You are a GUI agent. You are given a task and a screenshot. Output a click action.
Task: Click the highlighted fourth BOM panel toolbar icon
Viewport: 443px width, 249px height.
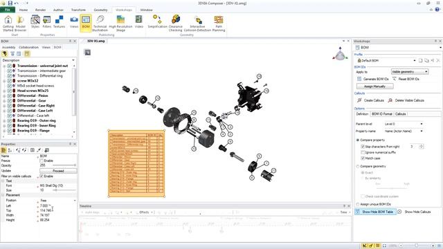tap(27, 54)
